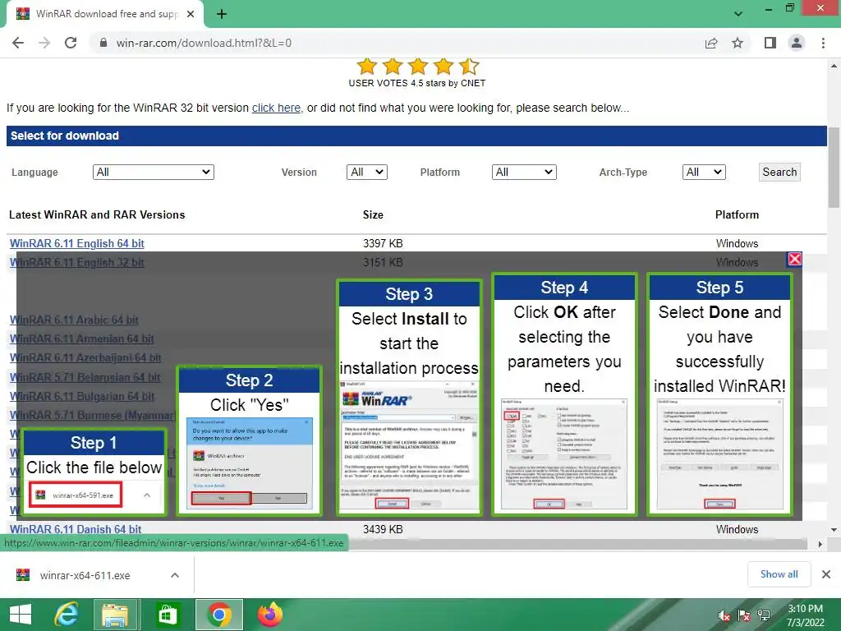
Task: Open the 32 bit 'click here' link
Action: [276, 108]
